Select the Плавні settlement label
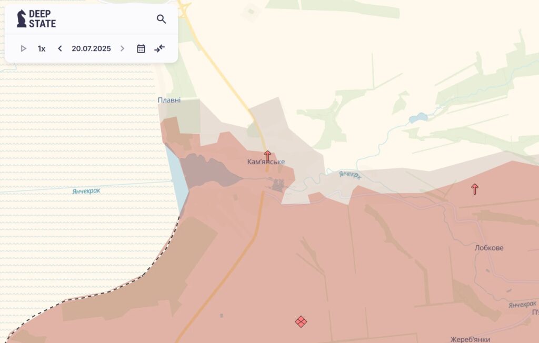Viewport: 539px width, 343px height. point(169,100)
